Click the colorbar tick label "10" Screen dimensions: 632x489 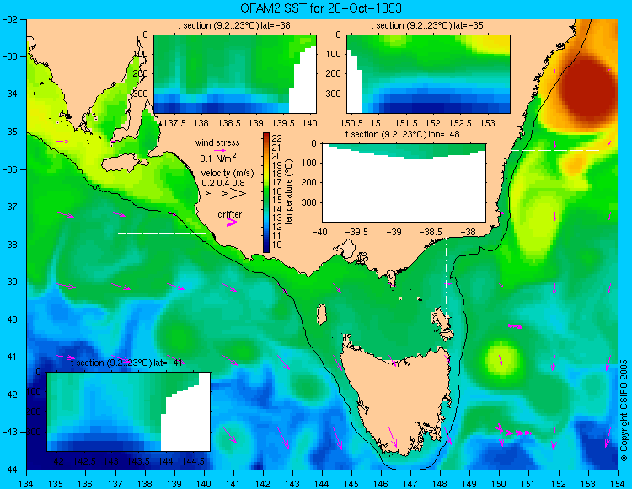tap(277, 244)
